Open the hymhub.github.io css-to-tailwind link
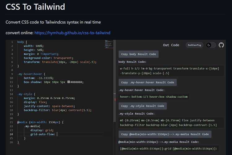Screen dimensions: 232x155 pyautogui.click(x=72, y=33)
